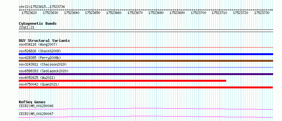The image size is (282, 121).
Task: Click the DGV Structural Variants track heading
Action: (x=44, y=41)
